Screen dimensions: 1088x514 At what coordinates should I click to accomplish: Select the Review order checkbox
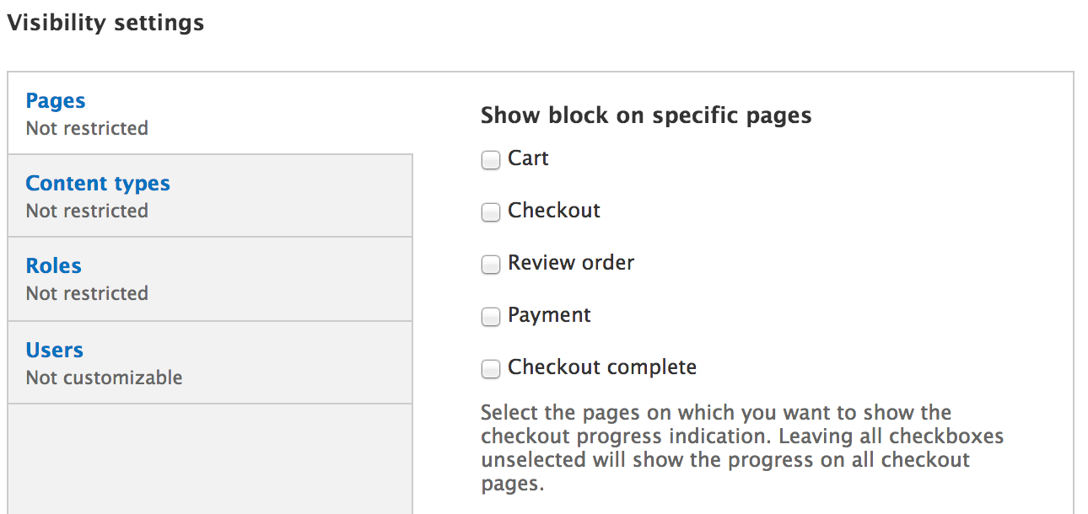(x=491, y=264)
